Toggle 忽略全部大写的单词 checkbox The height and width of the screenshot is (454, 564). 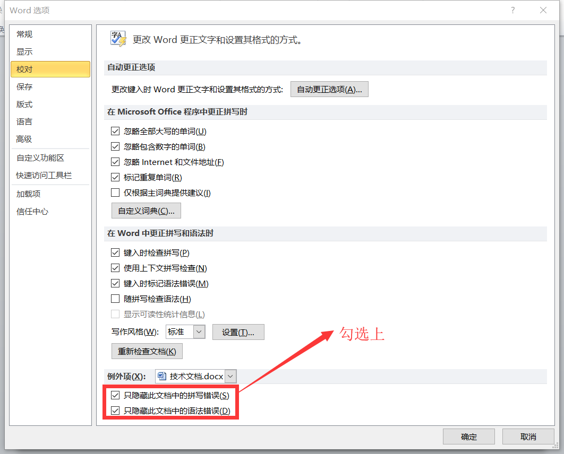(x=115, y=131)
